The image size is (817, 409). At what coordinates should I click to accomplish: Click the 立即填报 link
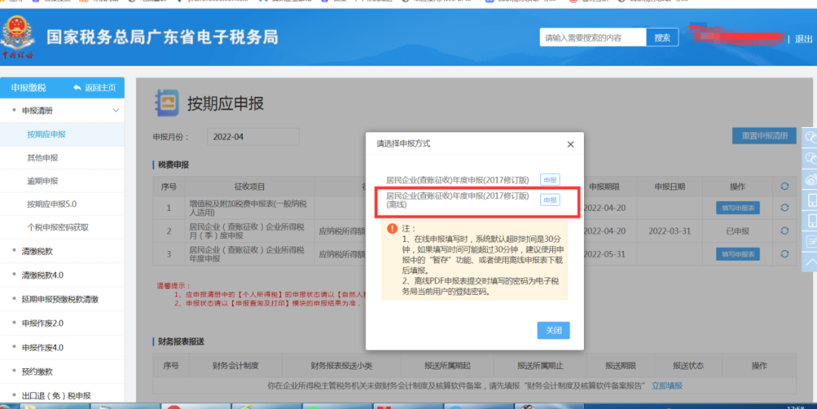point(667,386)
